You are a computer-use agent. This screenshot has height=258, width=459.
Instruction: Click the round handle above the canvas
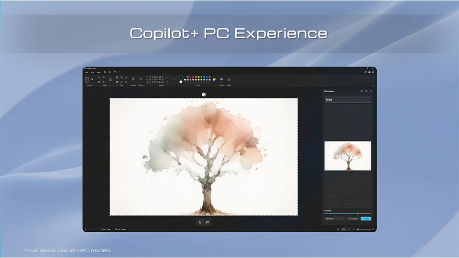tap(204, 94)
